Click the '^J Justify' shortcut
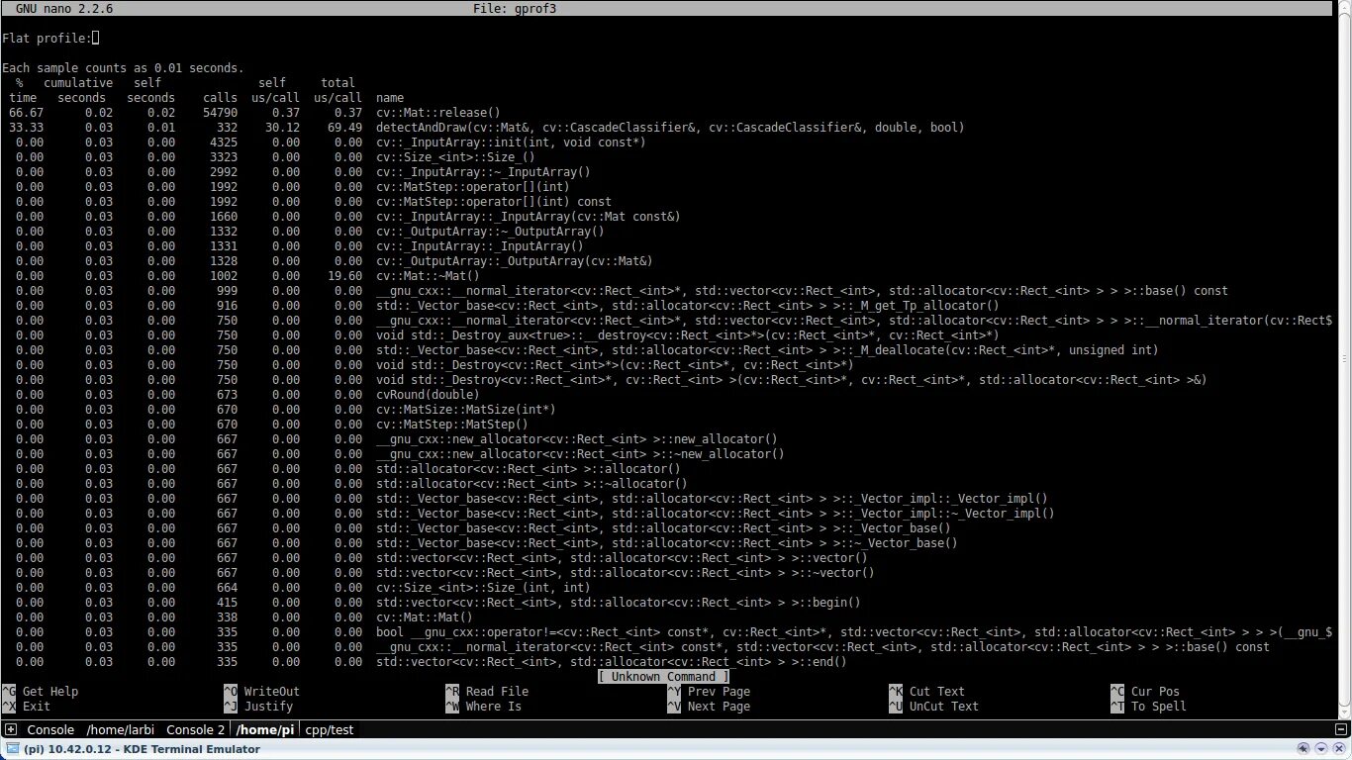The image size is (1352, 760). pos(258,707)
